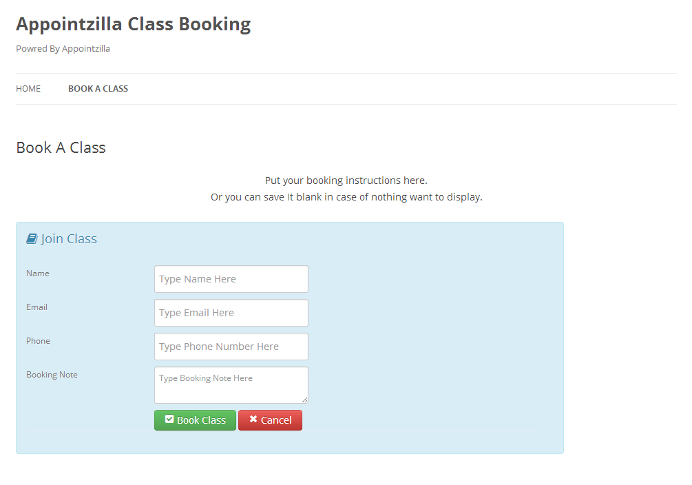Image resolution: width=692 pixels, height=485 pixels.
Task: Click the Email field label
Action: (x=36, y=307)
